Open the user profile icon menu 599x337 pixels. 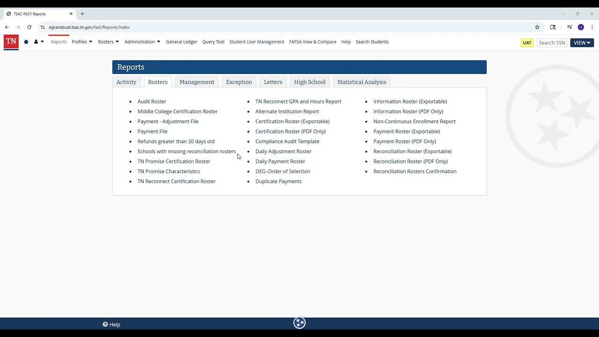coord(38,42)
